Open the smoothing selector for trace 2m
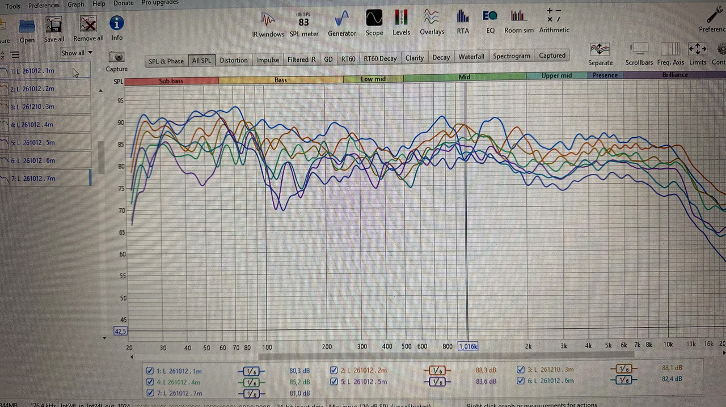The image size is (726, 407). [x=437, y=371]
